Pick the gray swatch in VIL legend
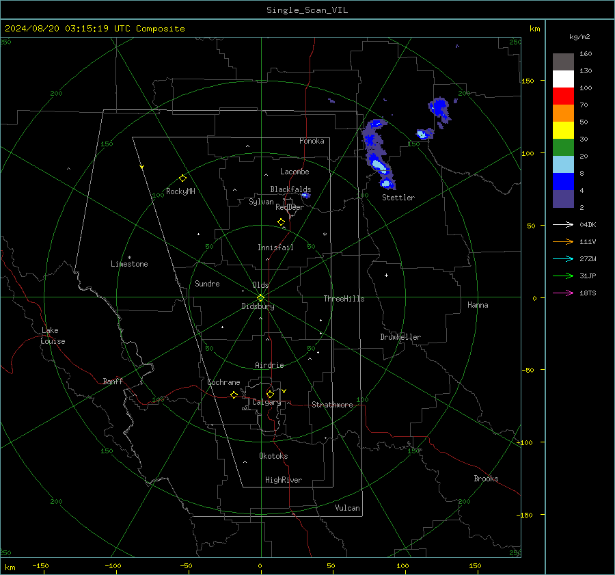The image size is (615, 575). tap(563, 62)
